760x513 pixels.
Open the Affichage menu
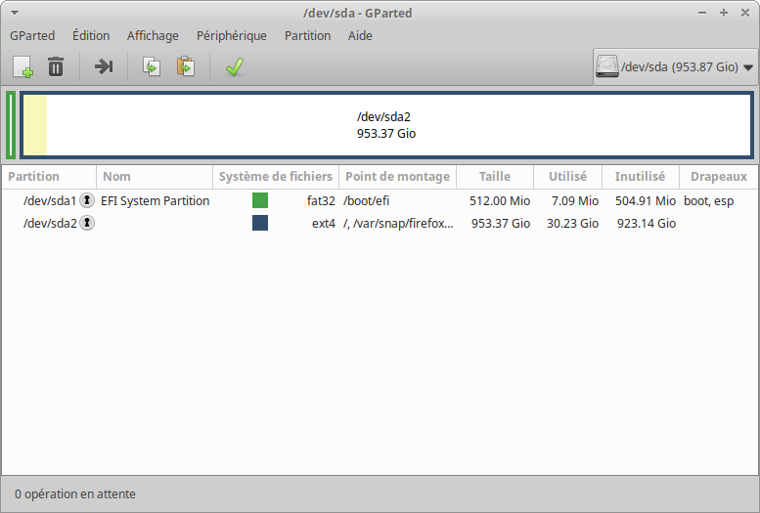(153, 36)
